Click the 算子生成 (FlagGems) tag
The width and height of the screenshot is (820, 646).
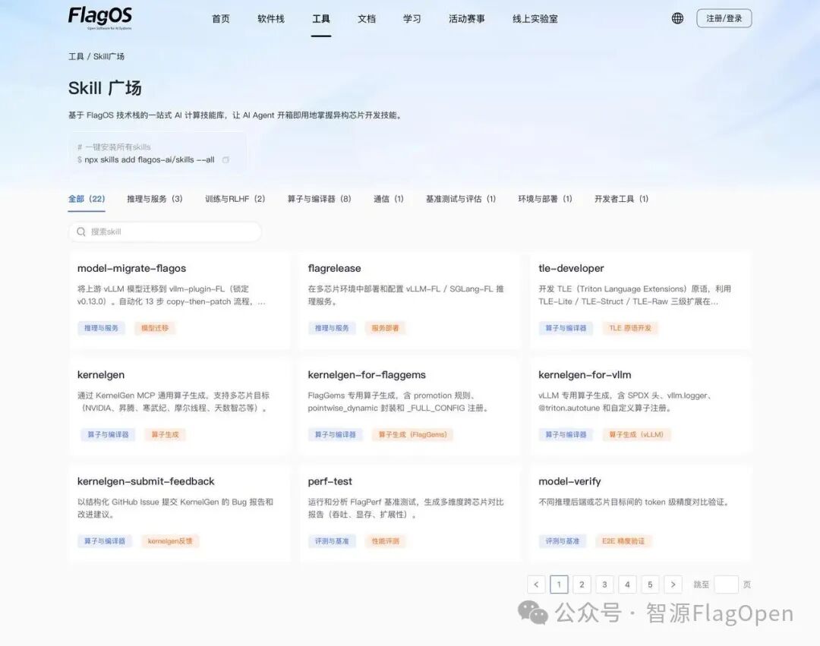point(412,434)
